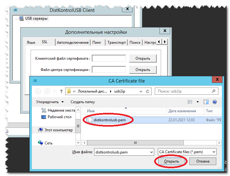The image size is (230, 176).
Task: Click Открыть next to Файл центра сертификации
Action: [x=143, y=70]
